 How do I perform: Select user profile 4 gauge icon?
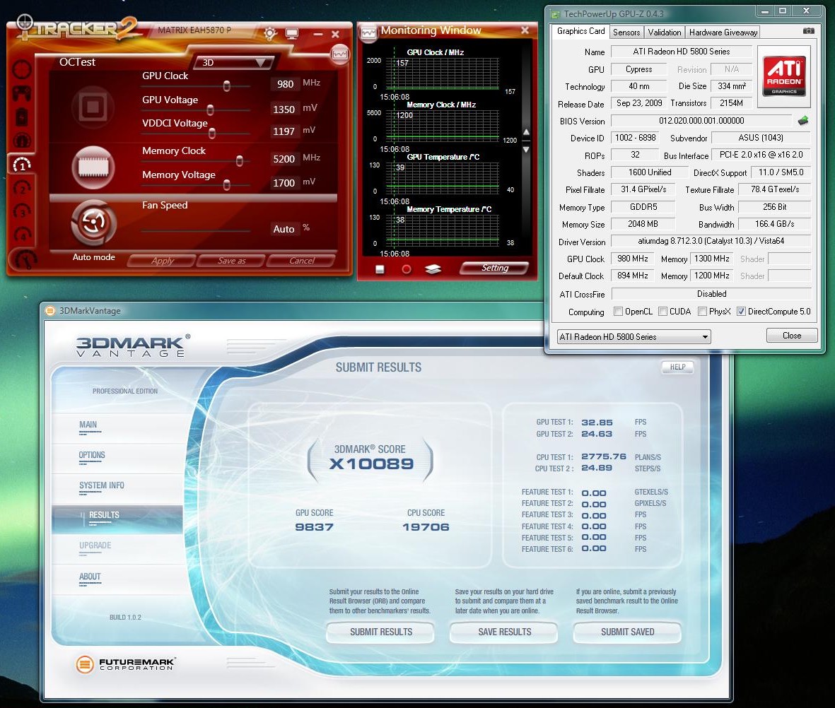pyautogui.click(x=22, y=234)
